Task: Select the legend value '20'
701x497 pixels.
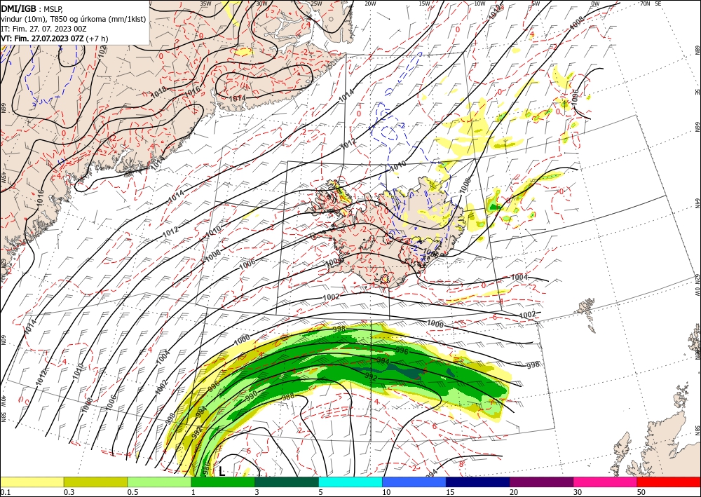Action: click(514, 492)
